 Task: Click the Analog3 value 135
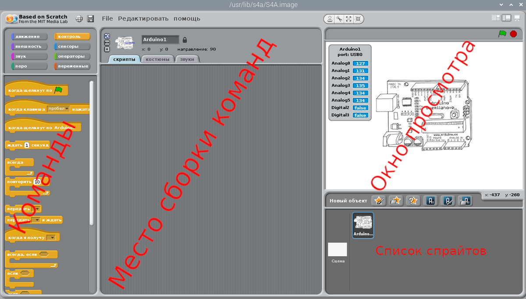(361, 86)
